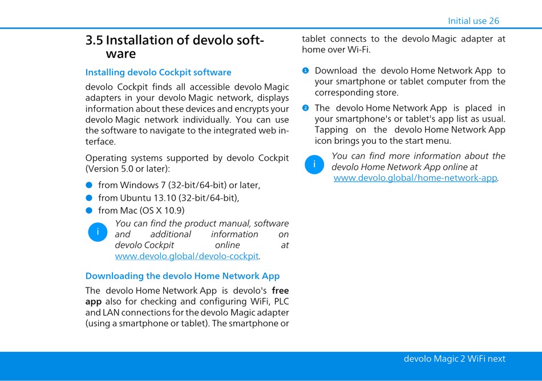Open the www.devolo.global/devolo-cockpit link
The height and width of the screenshot is (381, 542).
pyautogui.click(x=187, y=256)
